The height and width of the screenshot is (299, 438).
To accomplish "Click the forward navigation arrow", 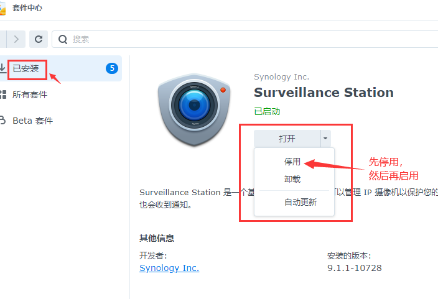I will tap(16, 39).
